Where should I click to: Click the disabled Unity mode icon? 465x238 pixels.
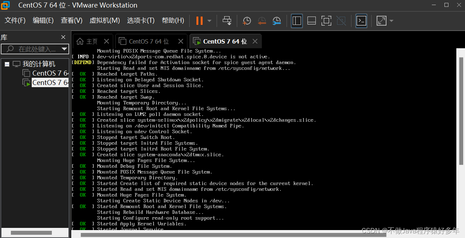pos(341,21)
